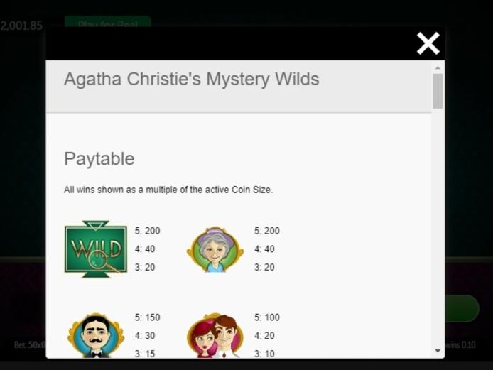
Task: Click the wins 0.10 label at bottom right
Action: pos(460,345)
